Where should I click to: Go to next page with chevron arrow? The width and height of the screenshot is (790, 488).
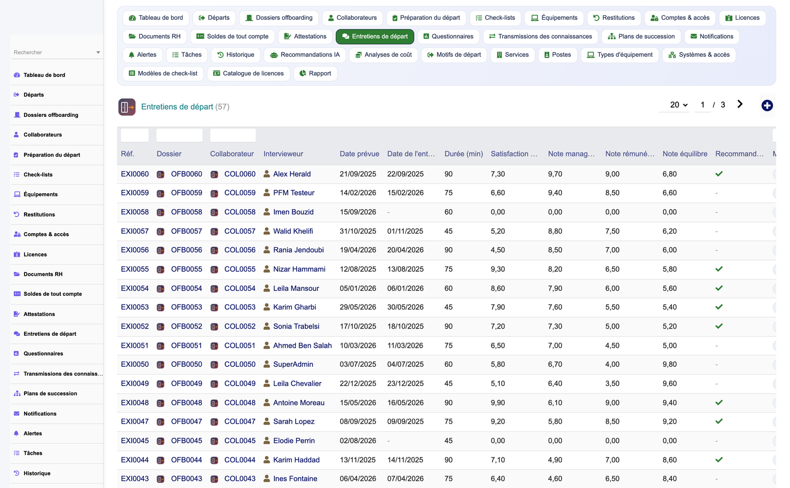pyautogui.click(x=740, y=104)
